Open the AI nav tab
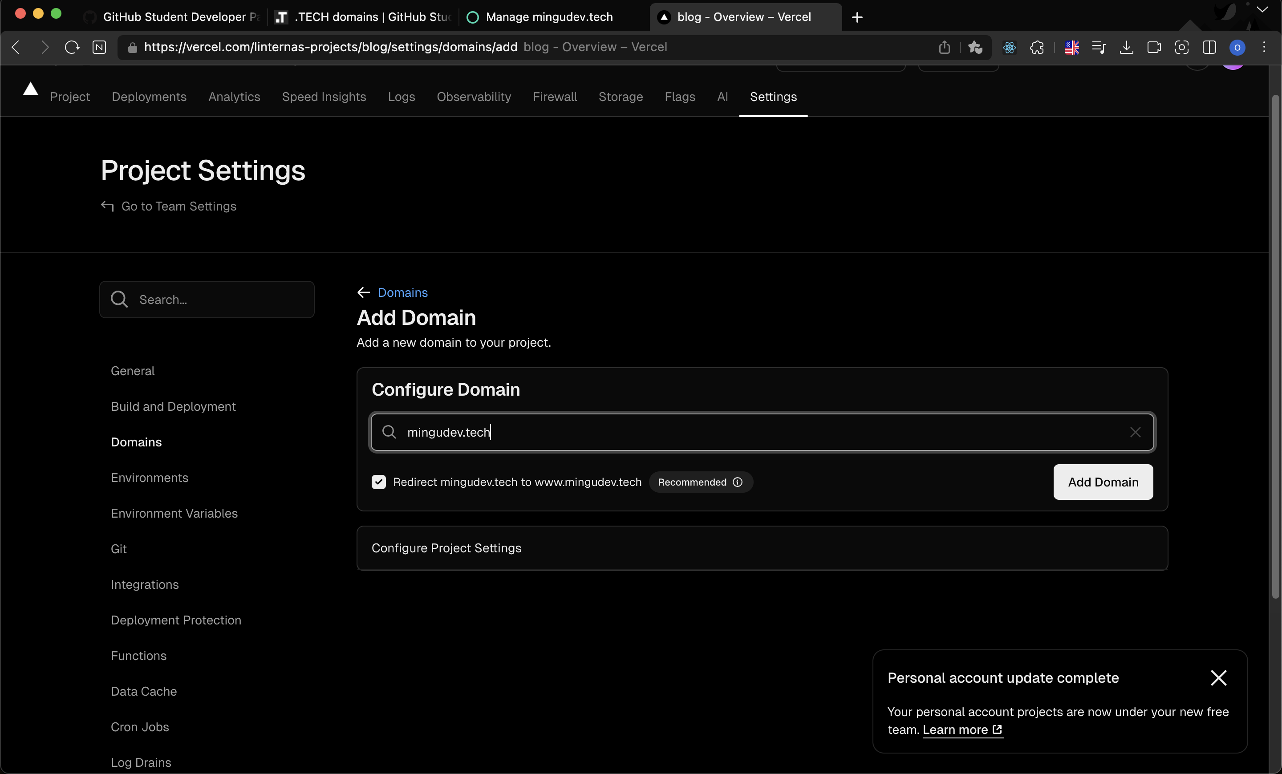 [x=722, y=97]
